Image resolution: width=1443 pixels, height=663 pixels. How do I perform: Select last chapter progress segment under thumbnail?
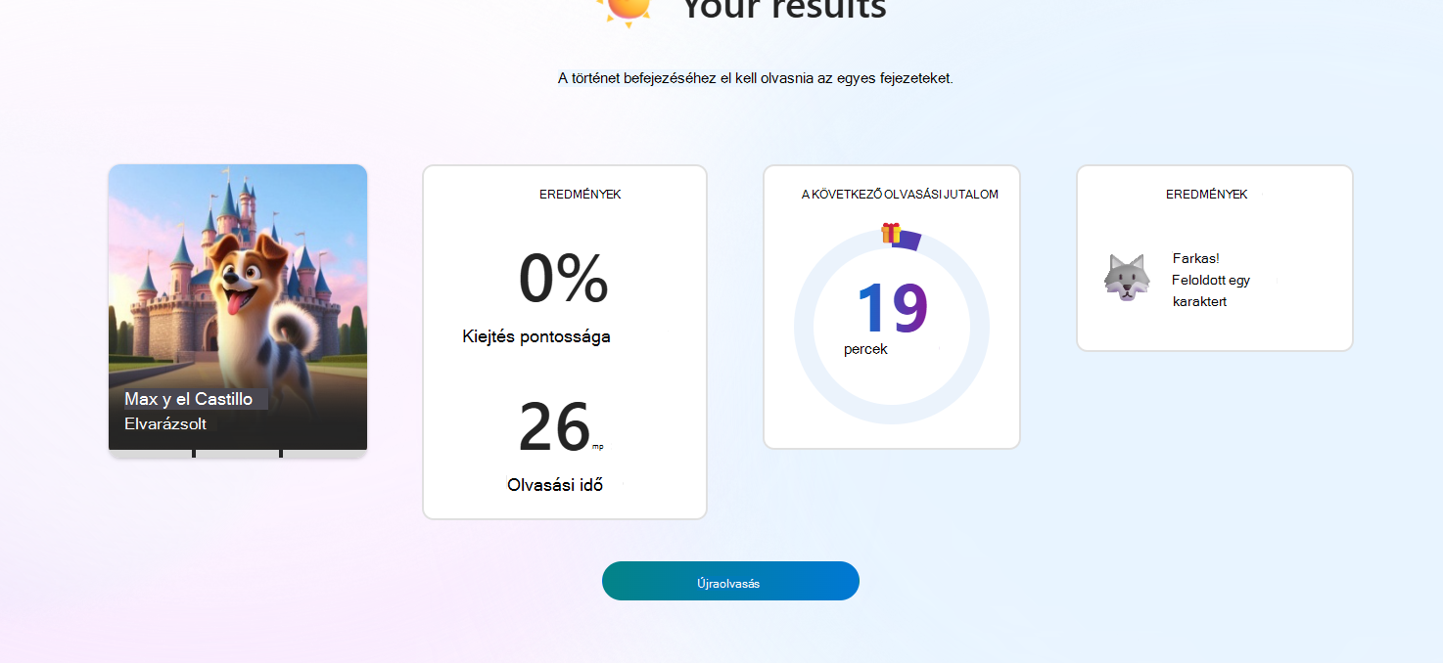[325, 454]
